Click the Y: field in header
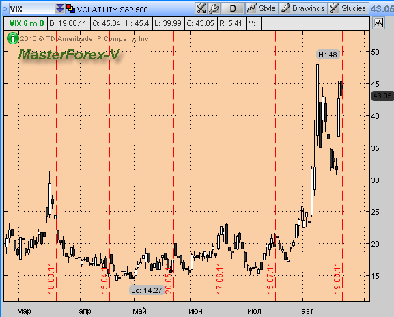Screen dimensions: 394x317 tap(253, 24)
